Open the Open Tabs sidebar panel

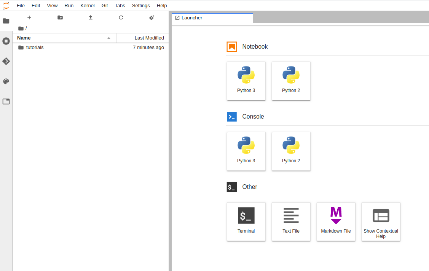(x=6, y=101)
